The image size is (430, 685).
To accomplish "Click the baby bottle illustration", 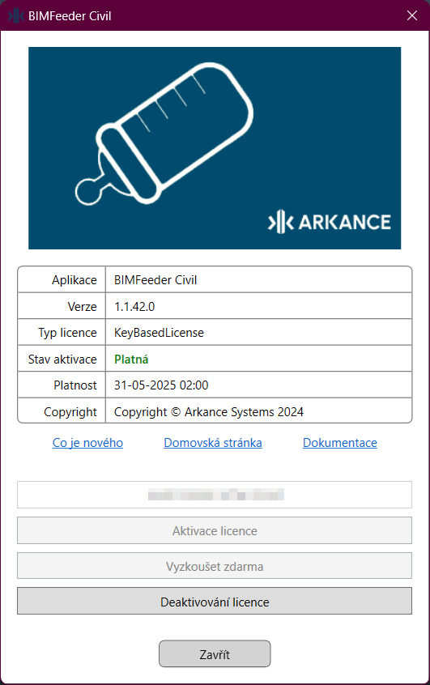I will click(x=164, y=134).
